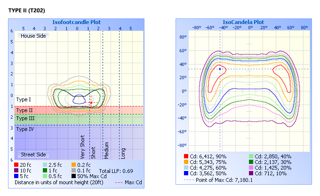The image size is (320, 196).
Task: Click the Type IV zone label
Action: pos(25,129)
